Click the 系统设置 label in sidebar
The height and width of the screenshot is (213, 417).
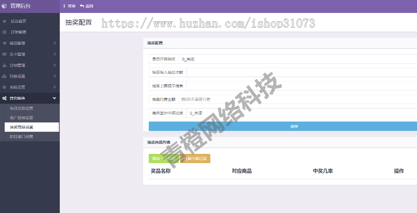[x=17, y=87]
